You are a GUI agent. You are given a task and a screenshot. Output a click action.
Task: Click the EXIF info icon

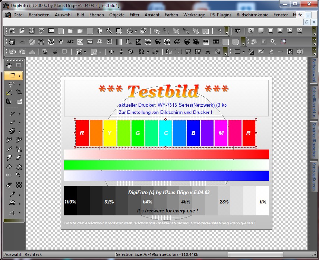(166, 31)
